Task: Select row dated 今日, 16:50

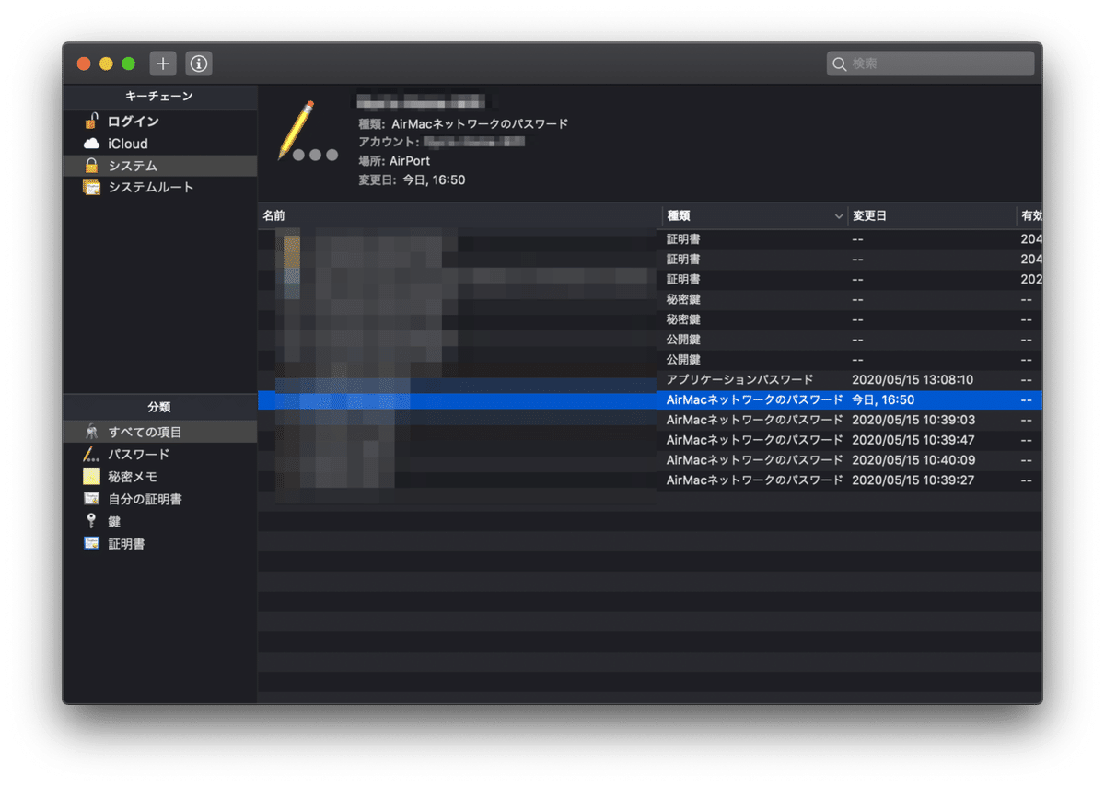Action: coord(650,400)
